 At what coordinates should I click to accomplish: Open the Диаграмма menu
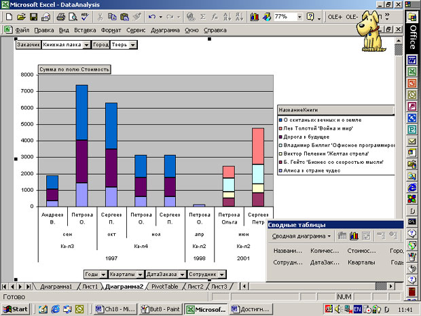(x=165, y=31)
